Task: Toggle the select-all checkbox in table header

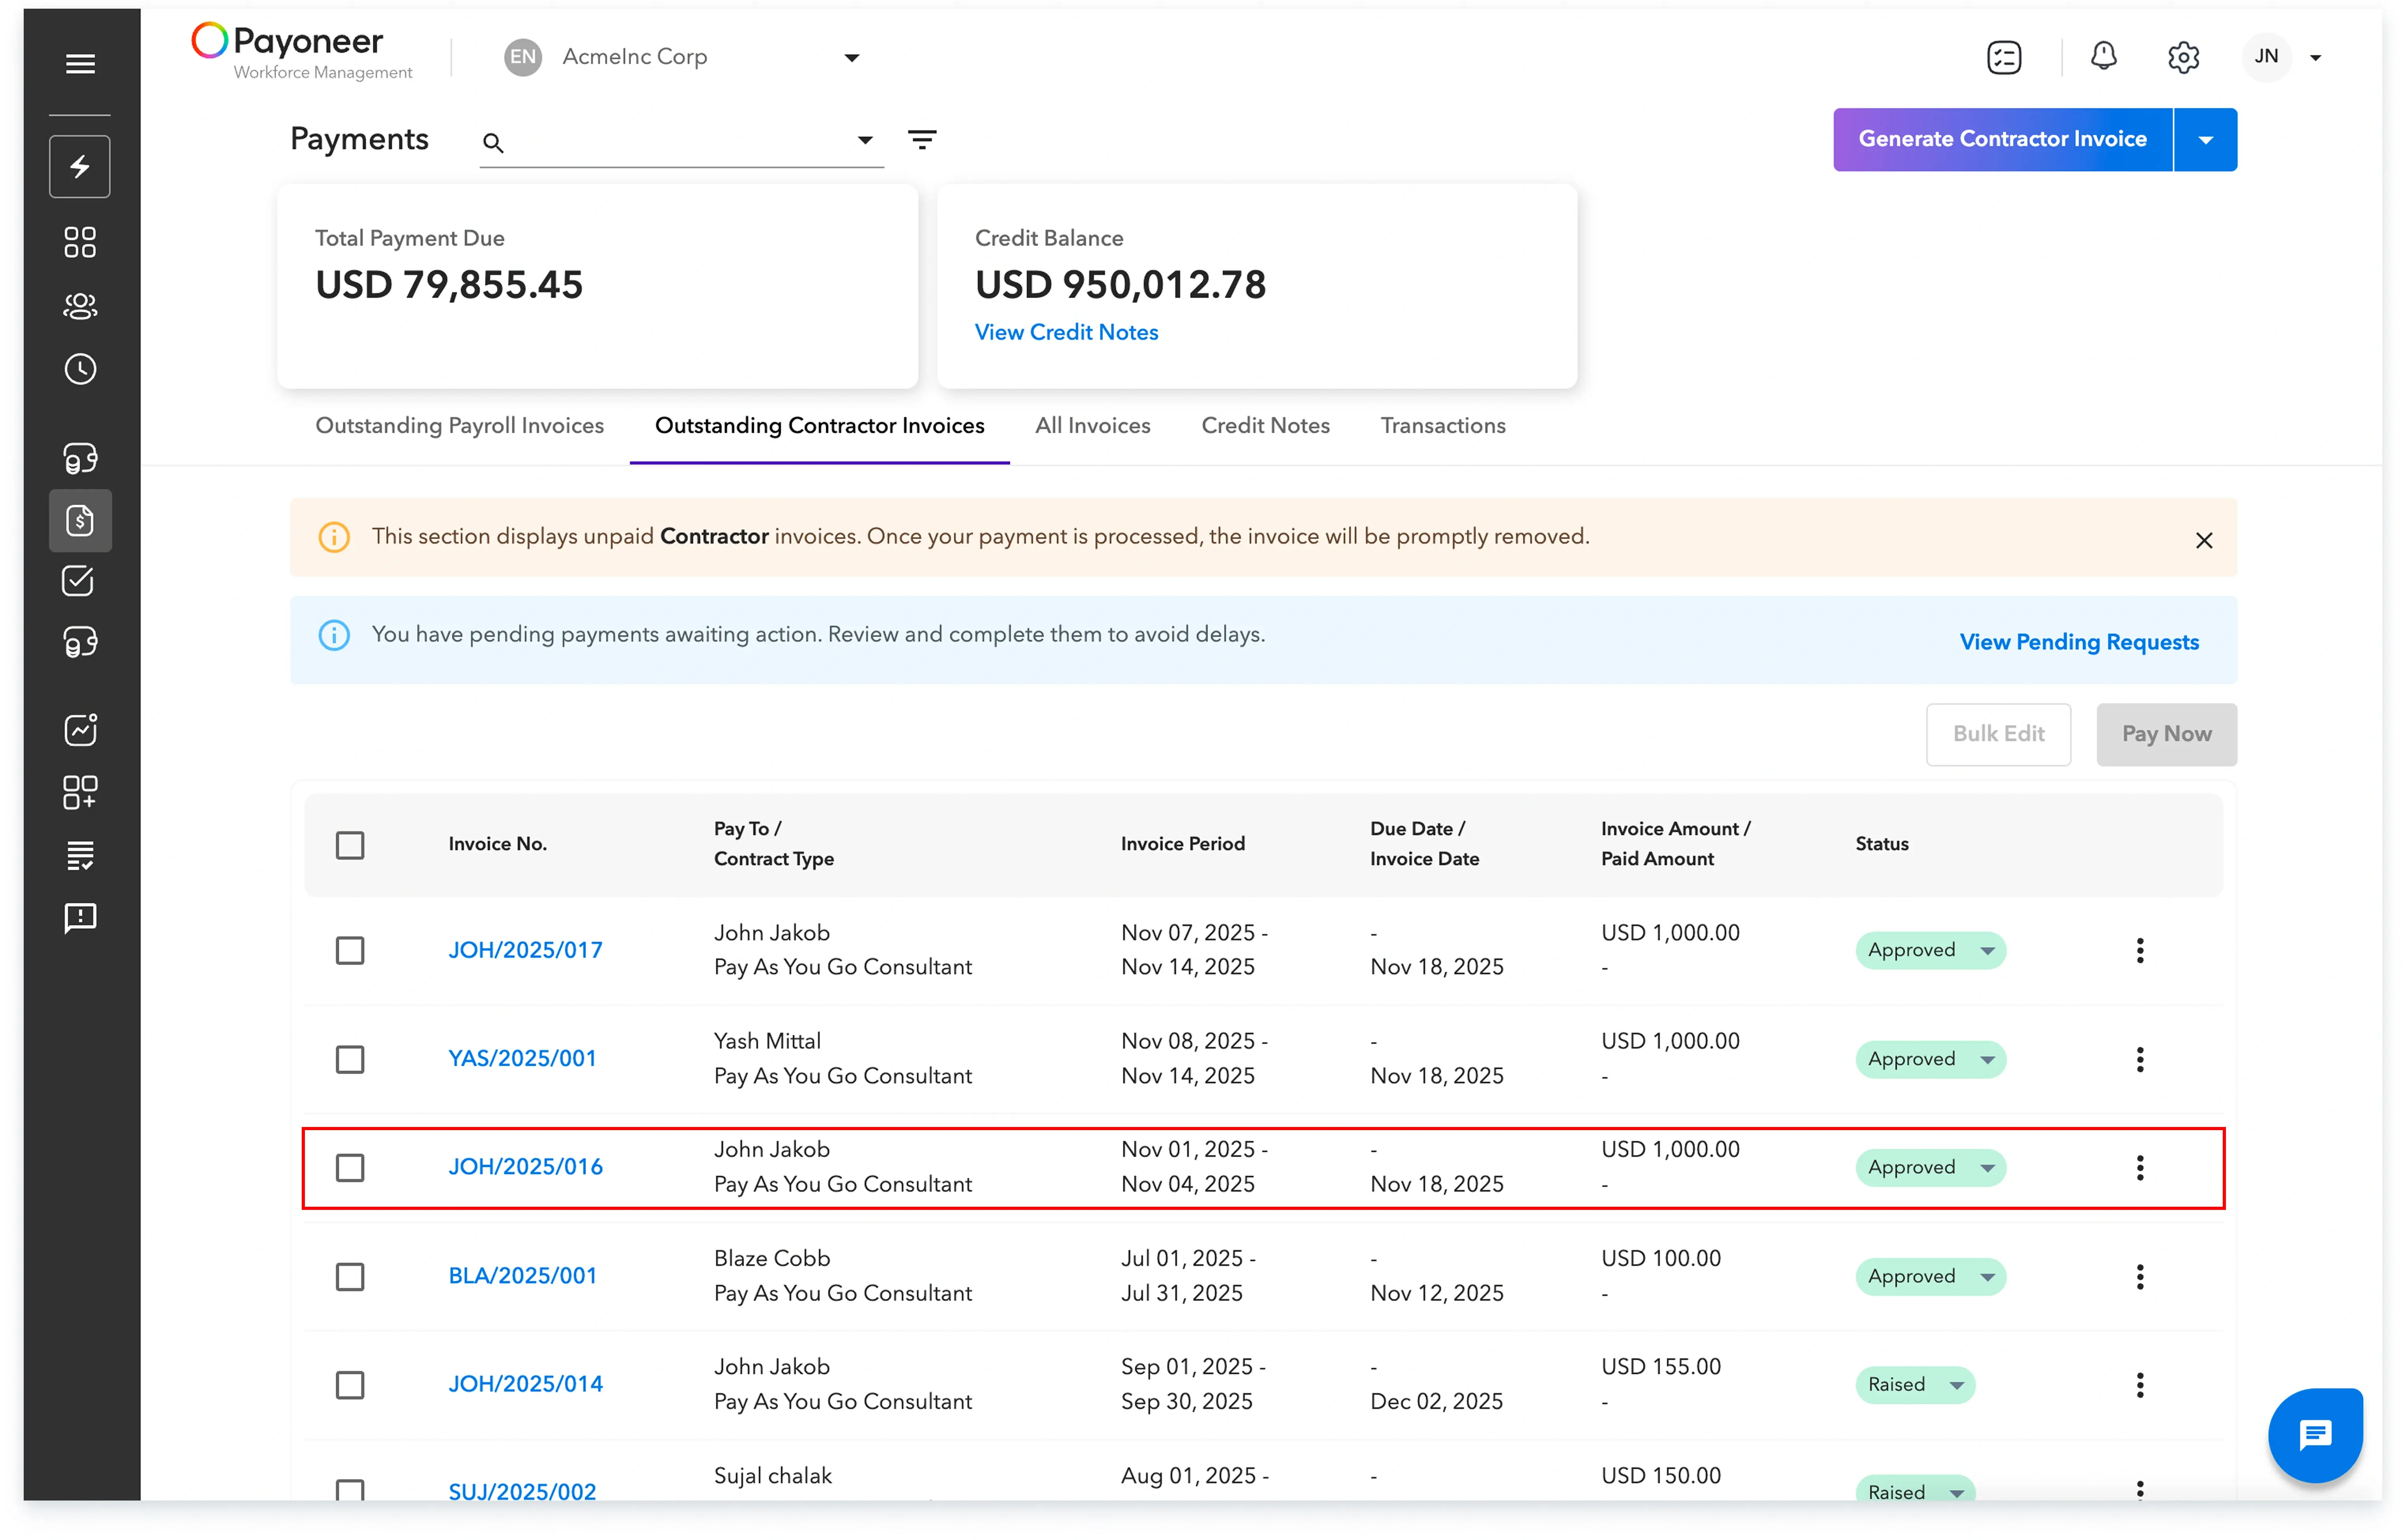Action: tap(350, 845)
